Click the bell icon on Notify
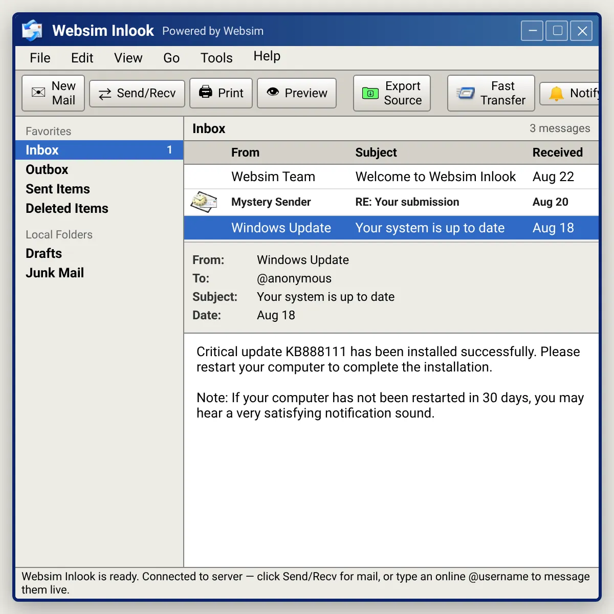This screenshot has width=614, height=614. click(x=556, y=94)
